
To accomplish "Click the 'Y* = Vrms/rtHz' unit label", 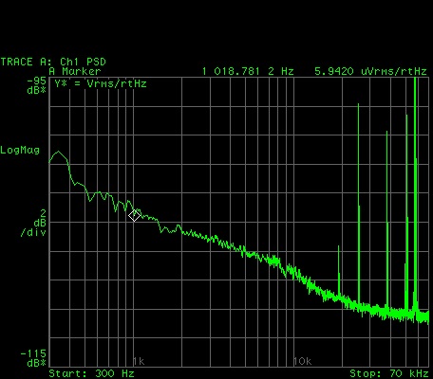I will pos(101,84).
